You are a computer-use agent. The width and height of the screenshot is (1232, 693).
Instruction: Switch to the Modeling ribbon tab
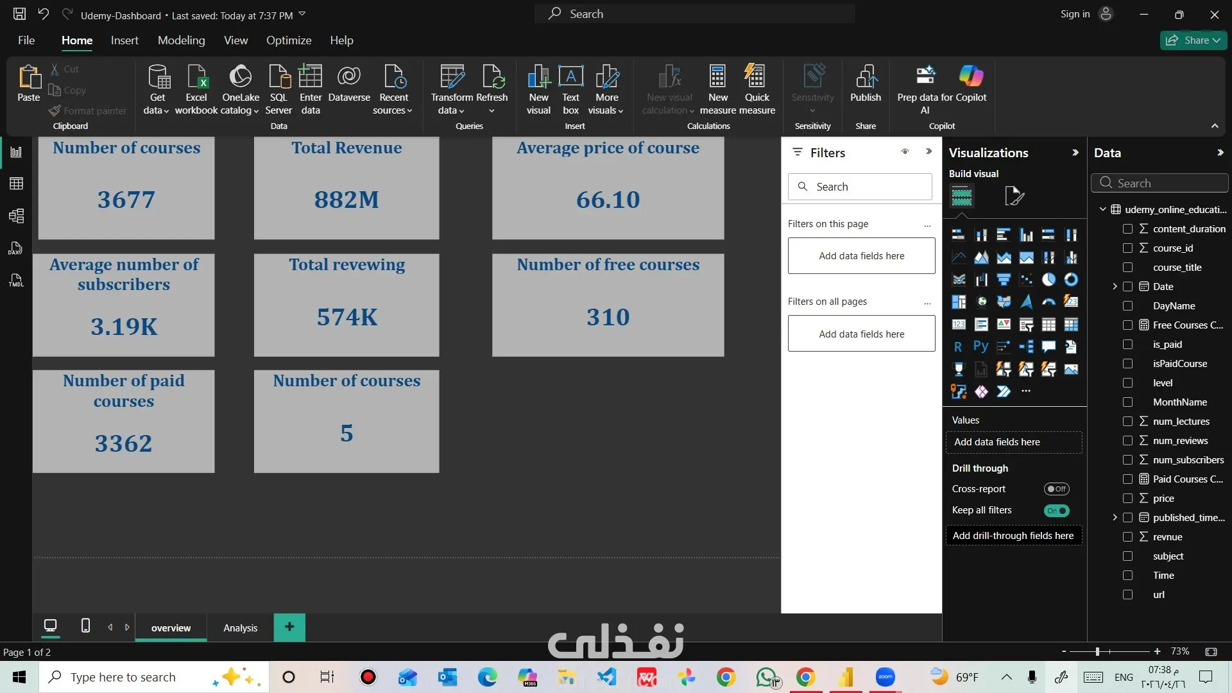(x=182, y=40)
